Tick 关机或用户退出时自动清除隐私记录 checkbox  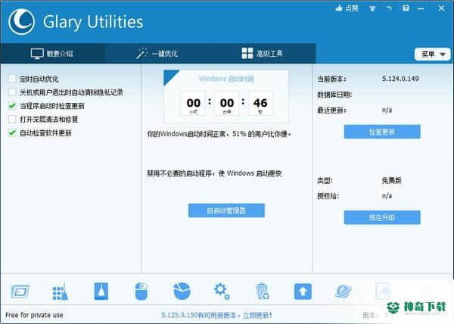coord(12,92)
